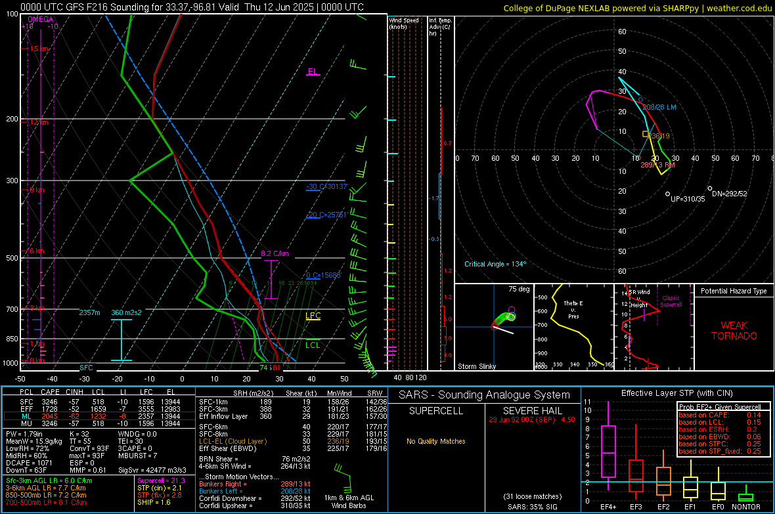
Task: Click the 'Eff Shear (EBWD)' row
Action: (293, 448)
